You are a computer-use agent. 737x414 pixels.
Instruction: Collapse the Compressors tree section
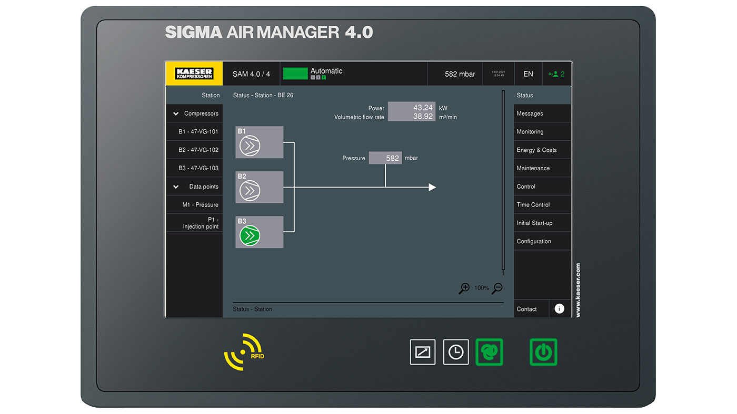[176, 113]
